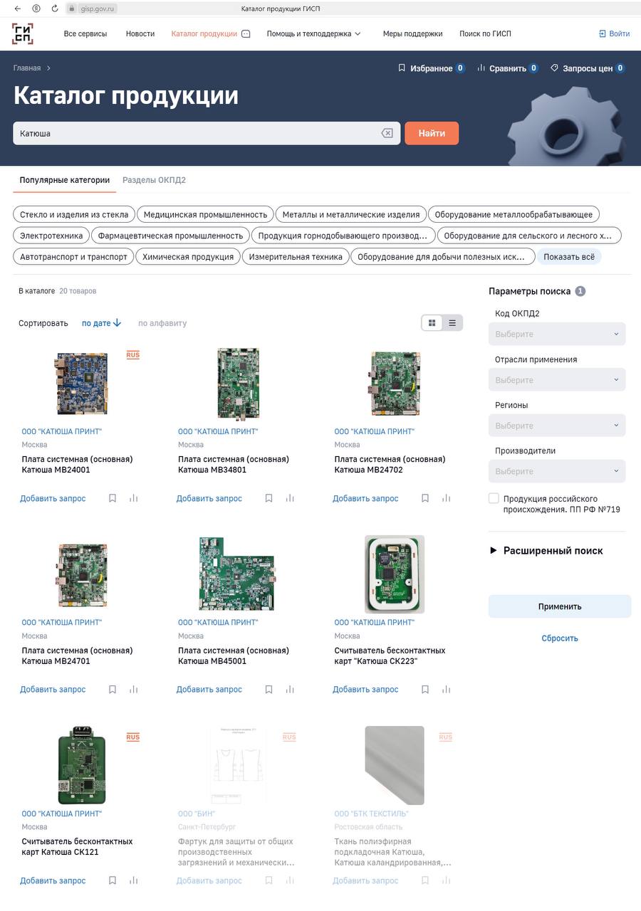This screenshot has width=641, height=911.
Task: Compare icon for Катюша MB24701
Action: [x=134, y=689]
